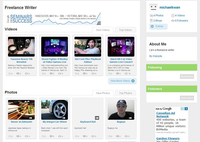
Task: Open the My Website link
Action: point(156,56)
